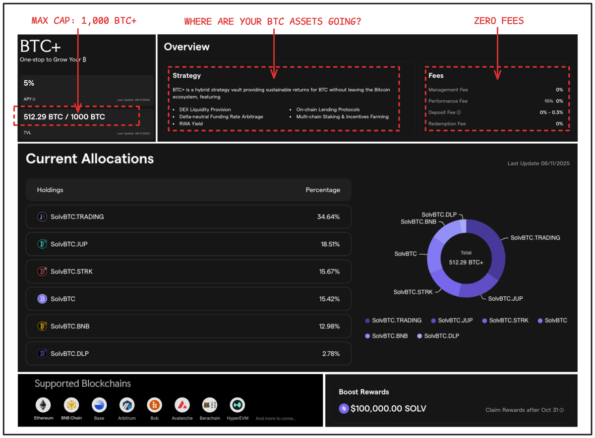Screen dimensions: 595x438
Task: Click the Holdings column header
Action: 50,190
